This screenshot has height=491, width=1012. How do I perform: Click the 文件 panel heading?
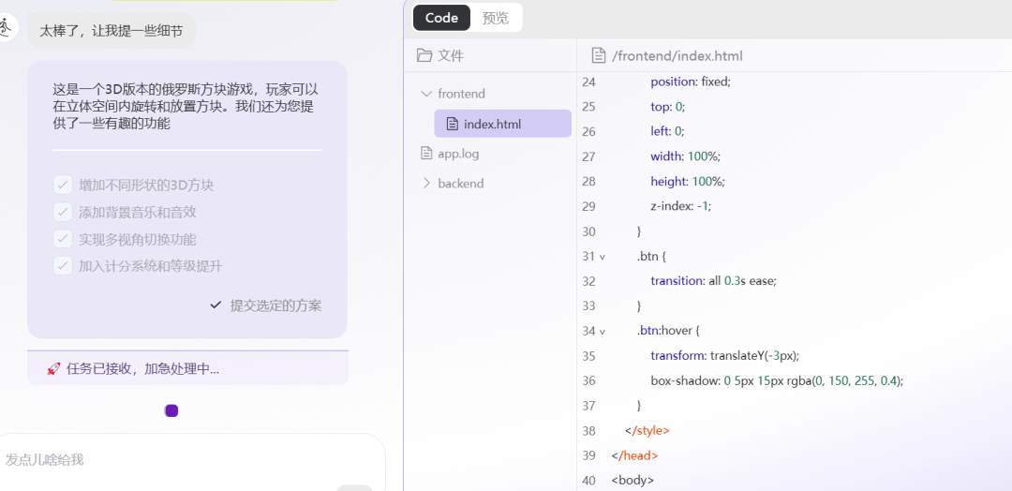(x=451, y=55)
